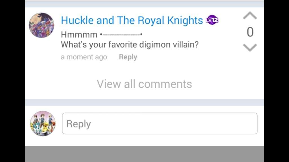Tap the dashed line after Hmmmm

121,35
